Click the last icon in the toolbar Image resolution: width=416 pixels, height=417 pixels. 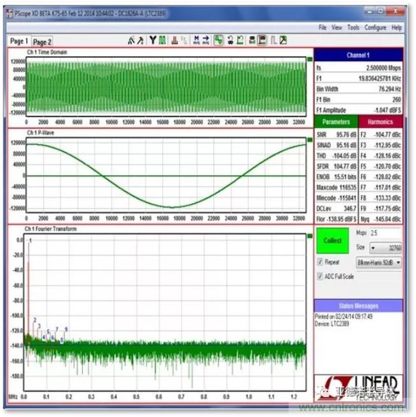pyautogui.click(x=283, y=40)
